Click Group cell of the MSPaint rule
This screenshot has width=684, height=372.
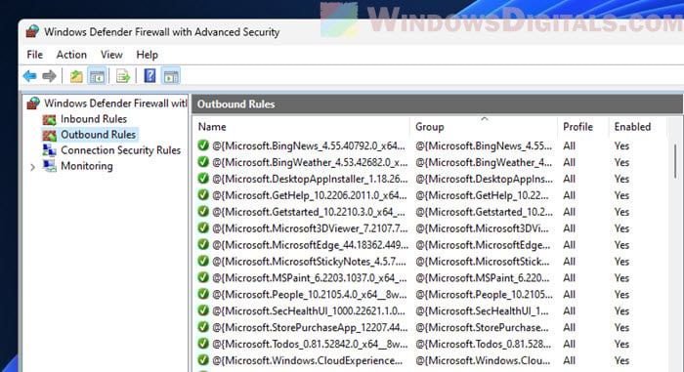482,278
